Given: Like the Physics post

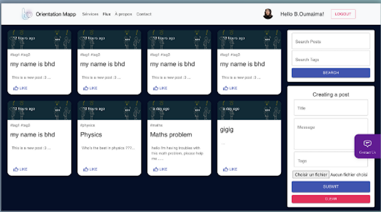Looking at the screenshot, I should click(90, 169).
